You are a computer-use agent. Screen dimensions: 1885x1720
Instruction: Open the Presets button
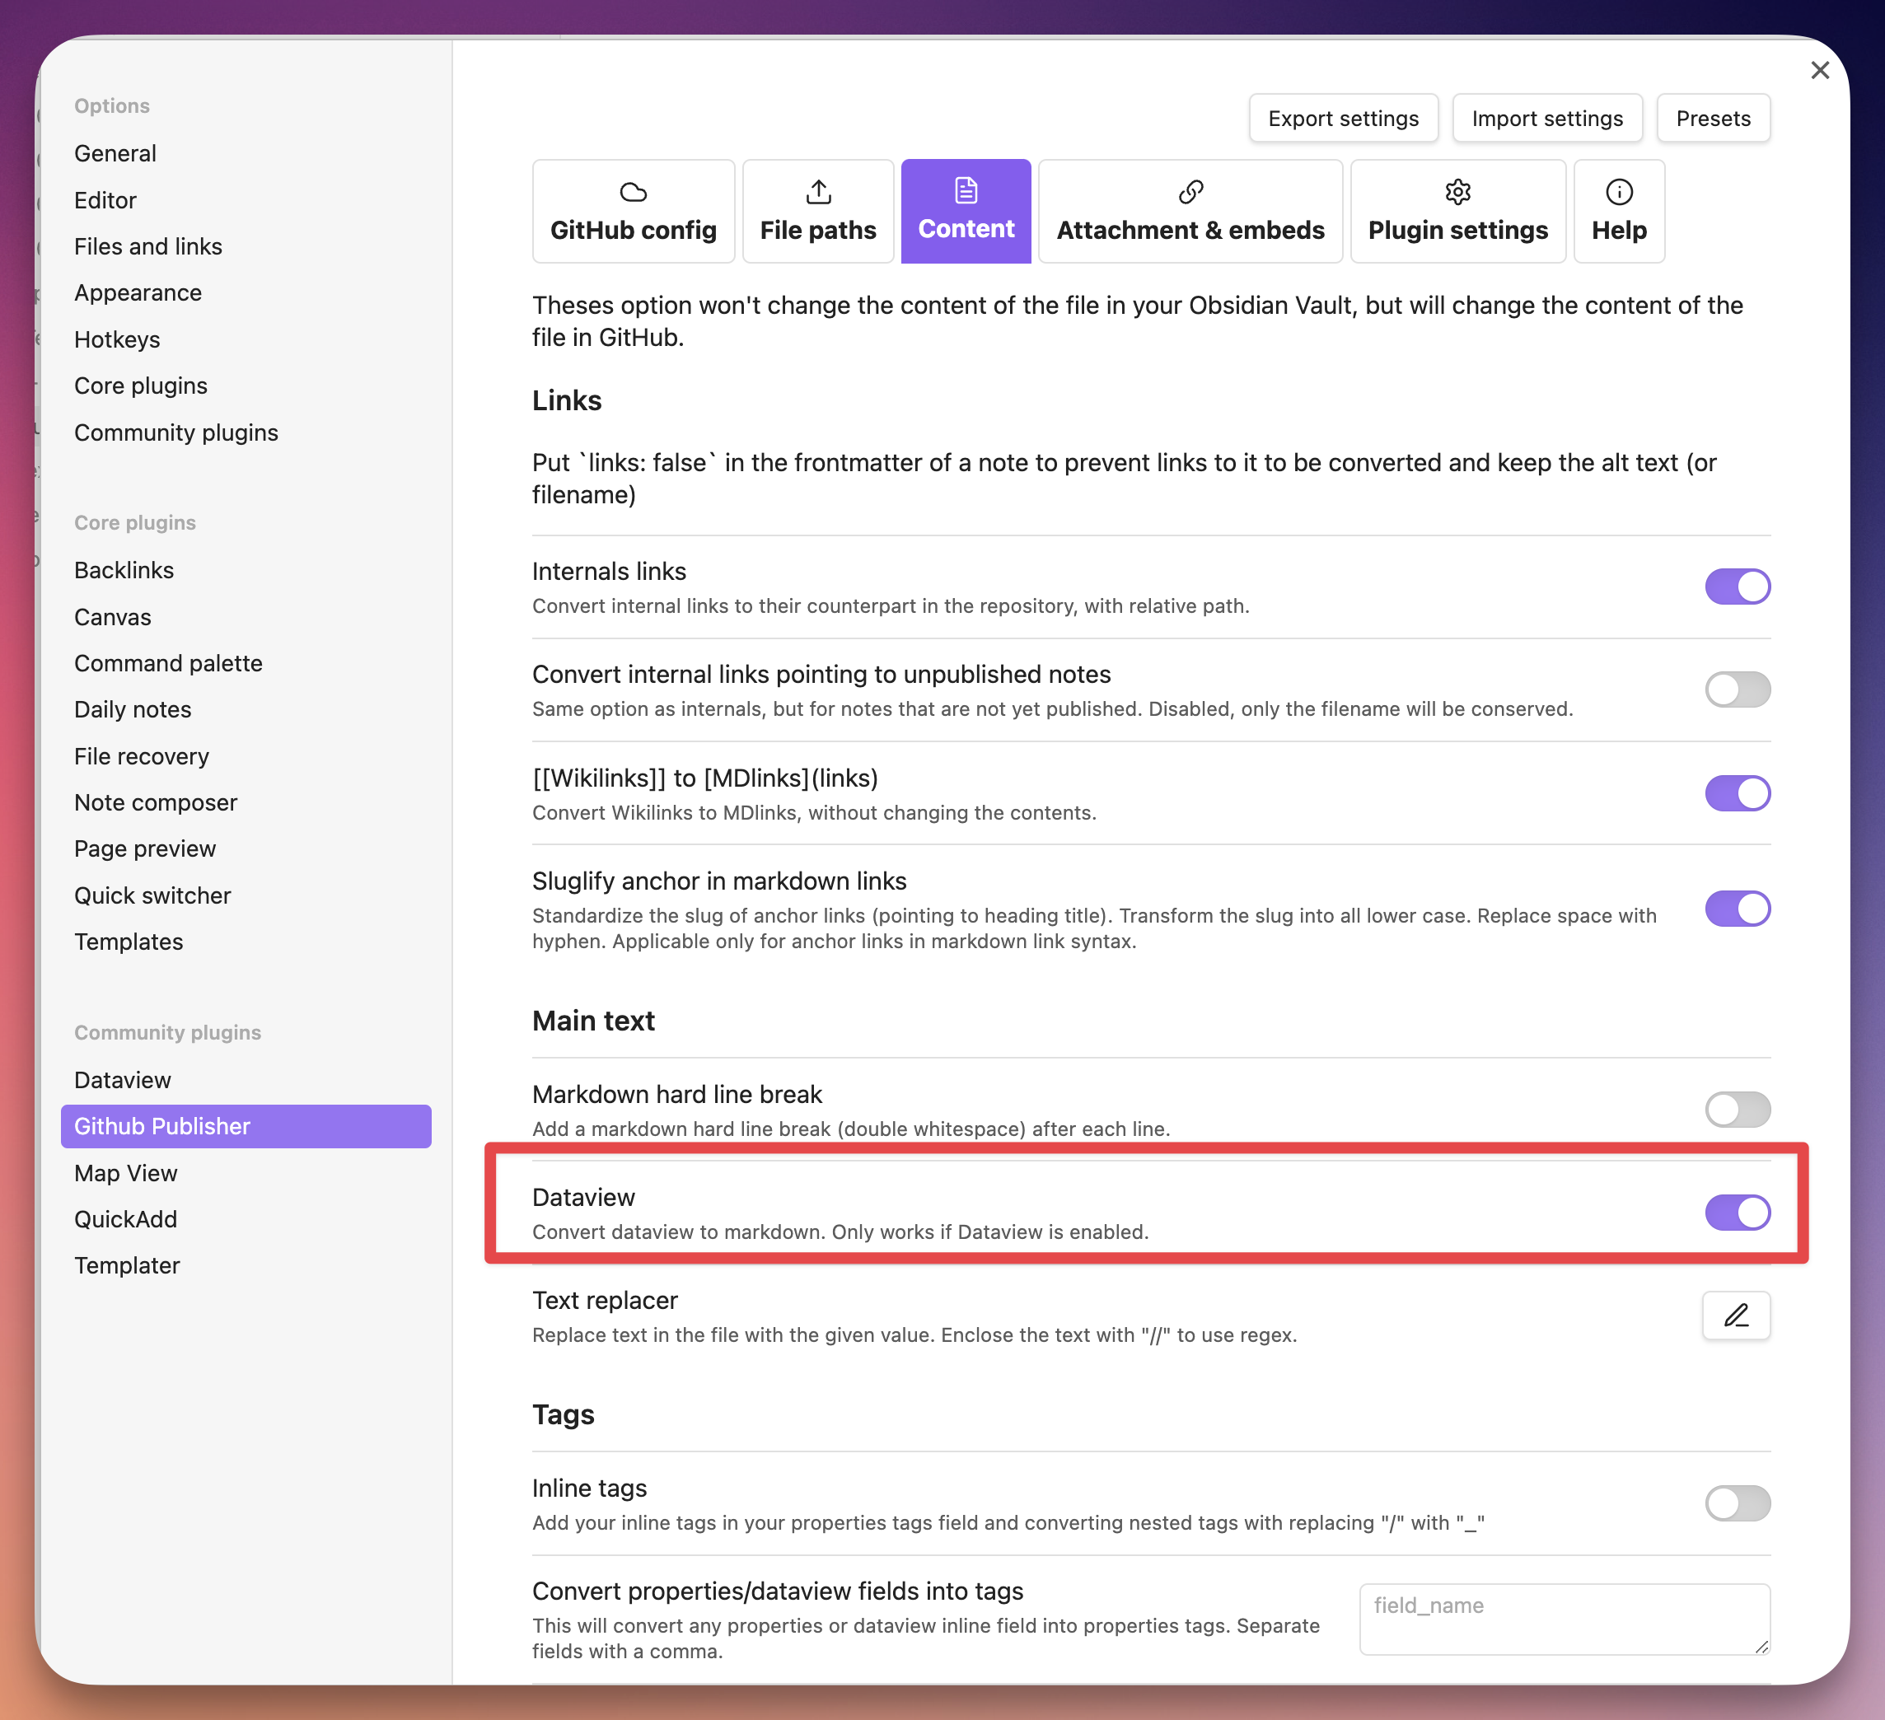coord(1712,119)
